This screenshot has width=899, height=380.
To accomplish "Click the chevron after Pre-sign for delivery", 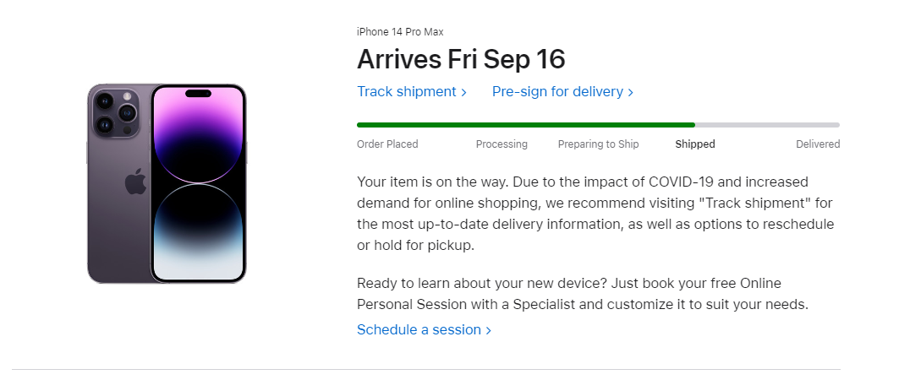I will [x=631, y=92].
